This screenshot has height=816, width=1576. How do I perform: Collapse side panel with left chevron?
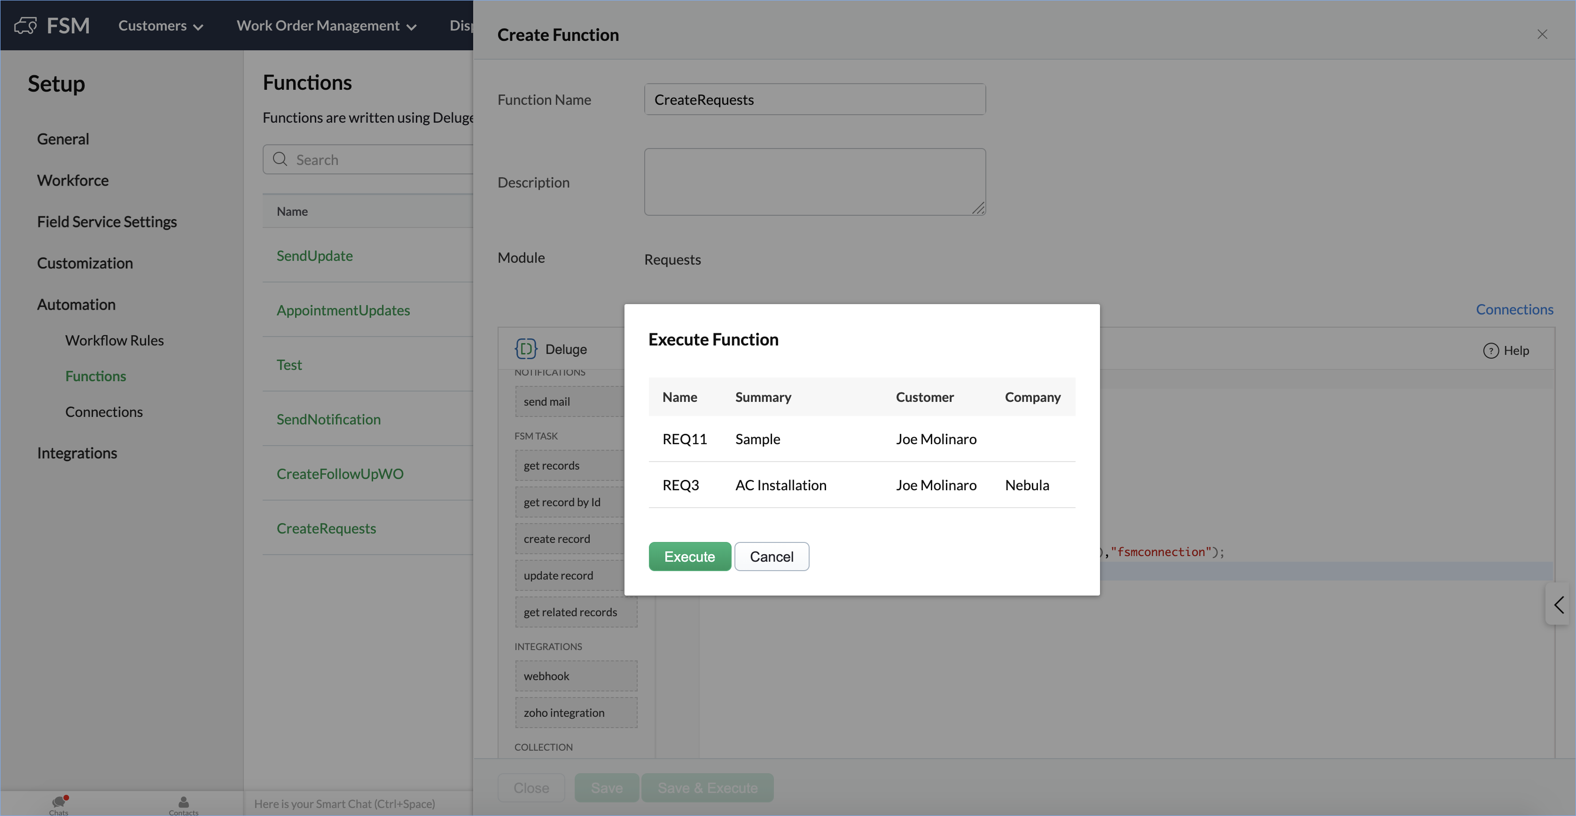(1558, 605)
